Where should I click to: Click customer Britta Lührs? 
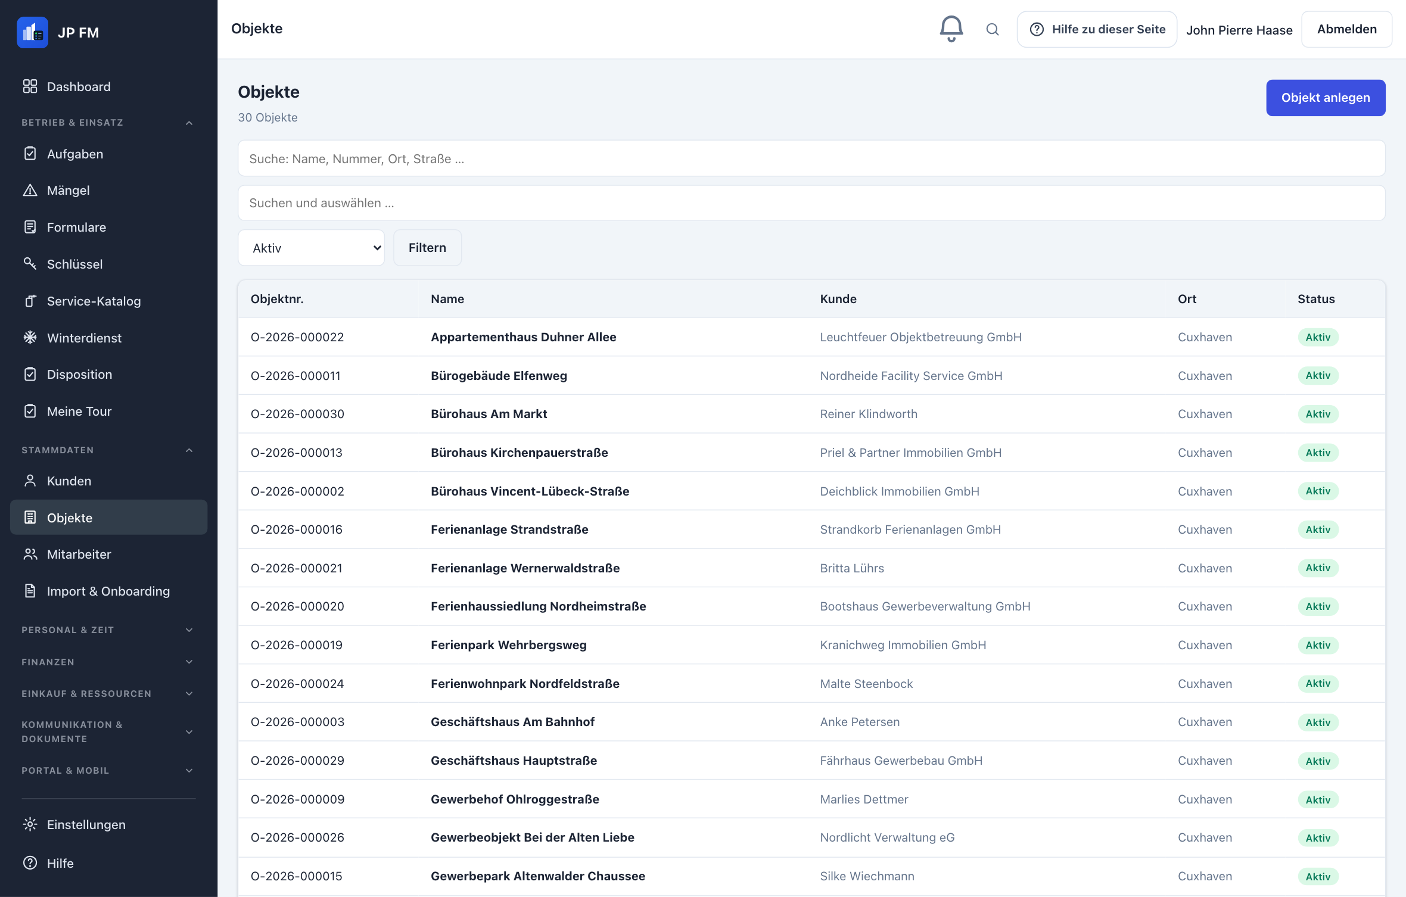852,568
